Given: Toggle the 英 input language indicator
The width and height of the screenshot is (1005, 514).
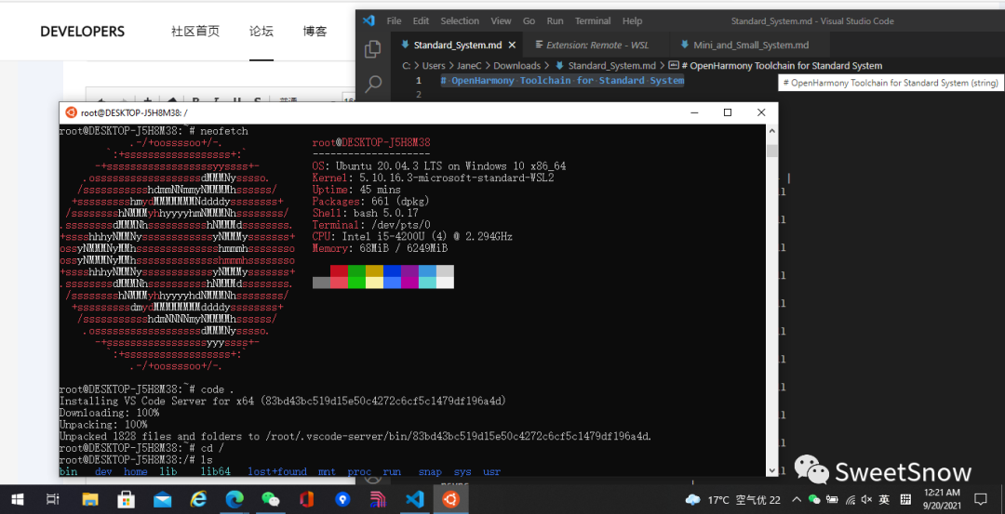Looking at the screenshot, I should tap(884, 499).
